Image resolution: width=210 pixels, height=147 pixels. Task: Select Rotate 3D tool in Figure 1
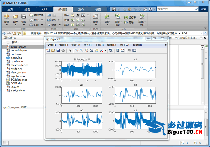91,50
